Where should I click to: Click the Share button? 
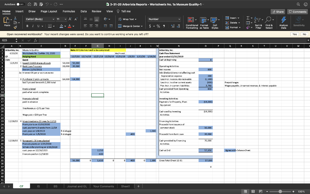click(278, 11)
